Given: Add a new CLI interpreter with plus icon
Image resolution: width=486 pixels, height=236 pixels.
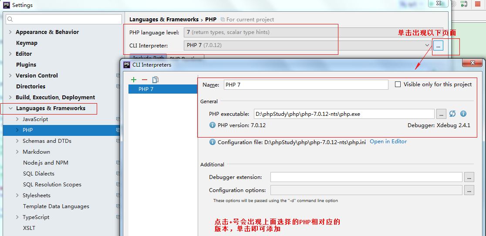Looking at the screenshot, I should click(134, 80).
